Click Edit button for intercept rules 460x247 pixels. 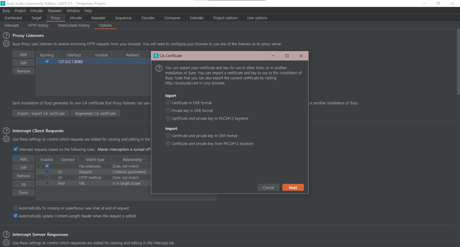[x=23, y=167]
